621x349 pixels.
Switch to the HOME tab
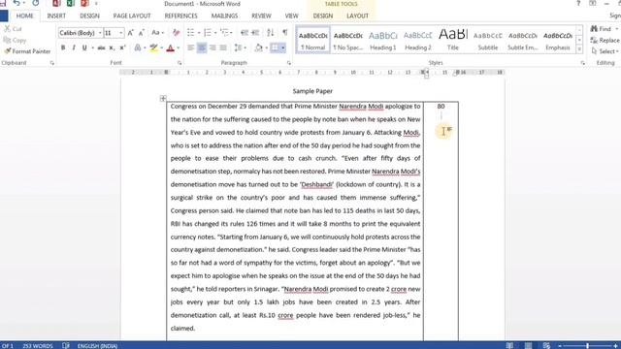25,16
